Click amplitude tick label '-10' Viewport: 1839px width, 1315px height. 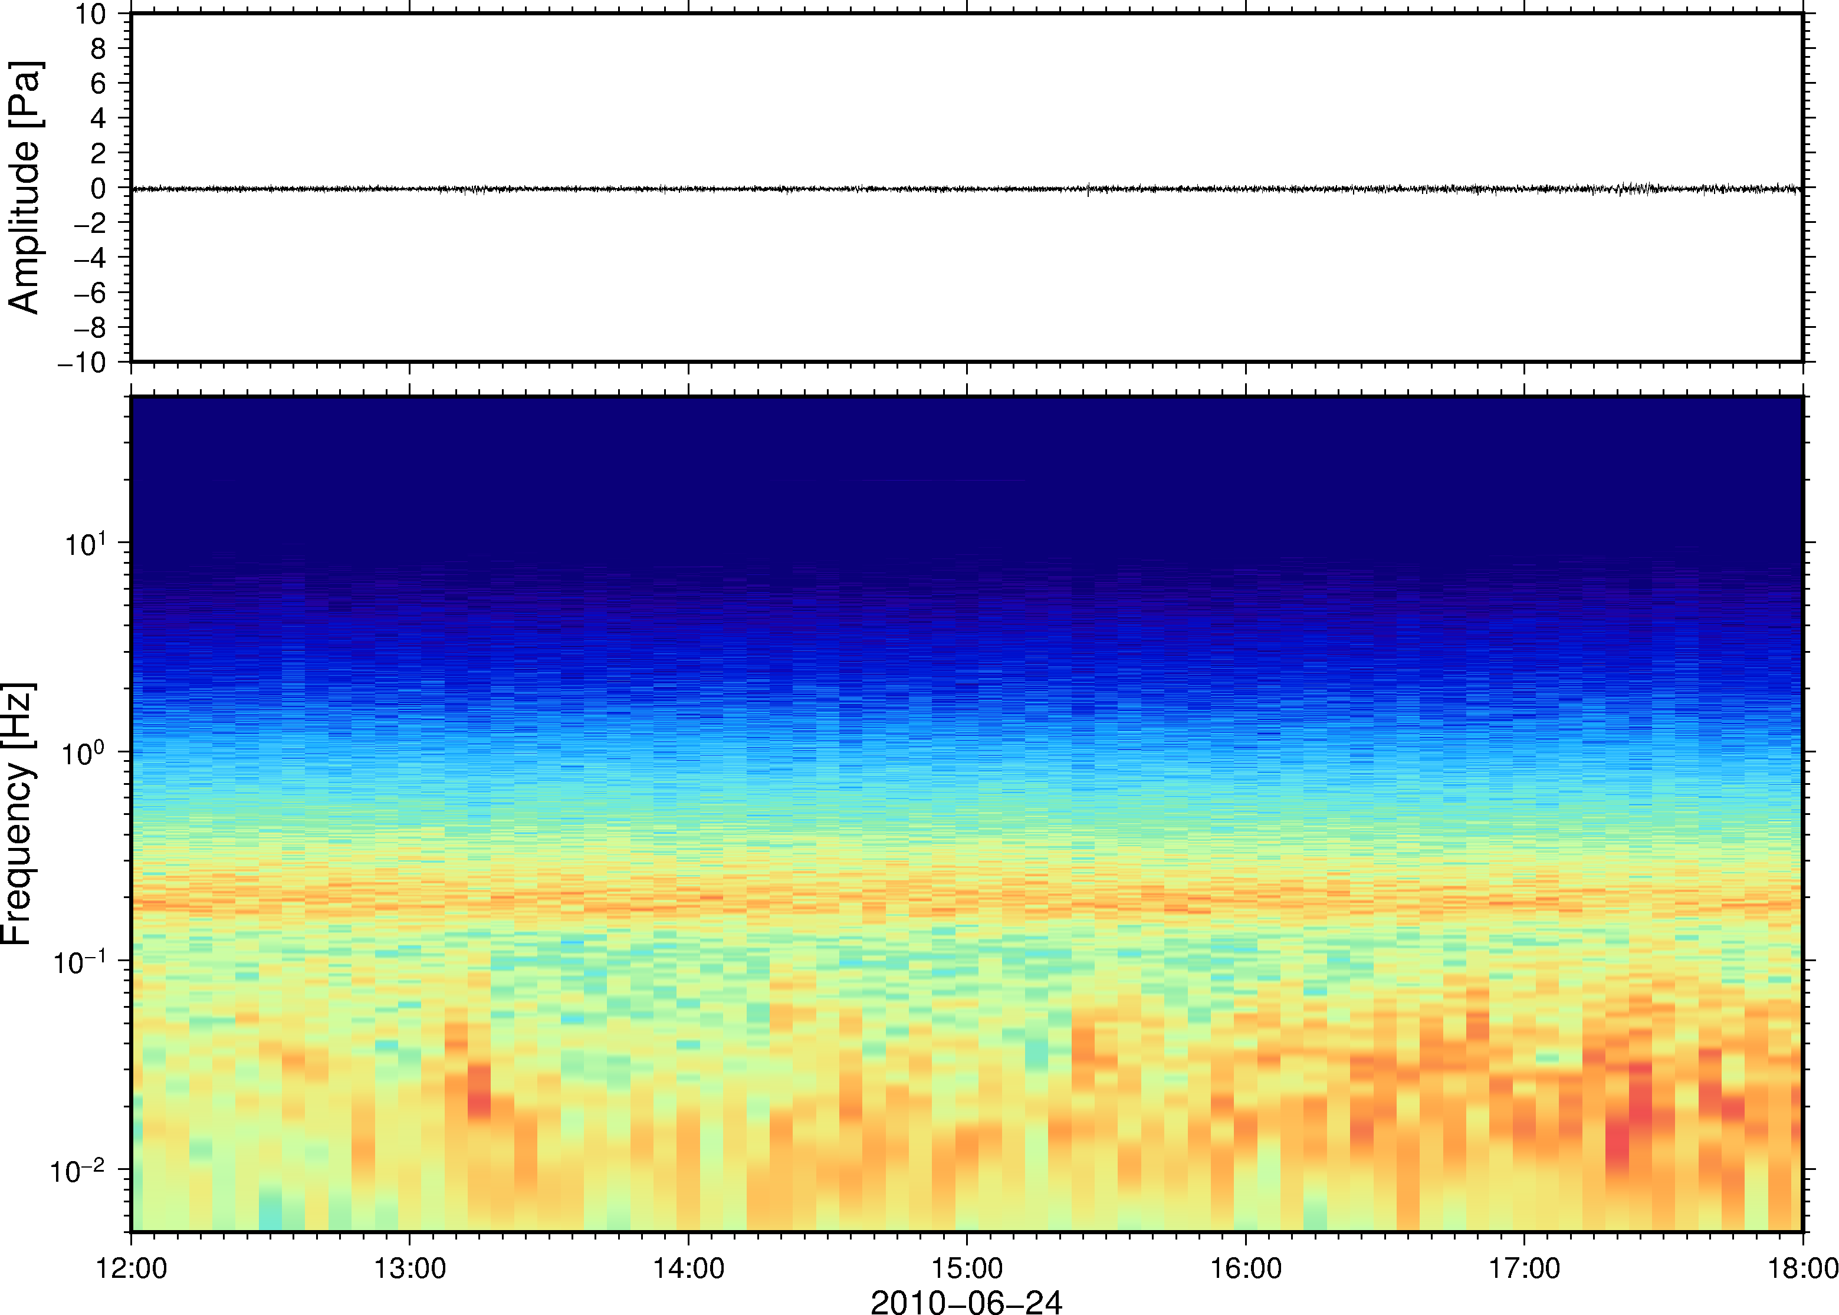pyautogui.click(x=82, y=363)
